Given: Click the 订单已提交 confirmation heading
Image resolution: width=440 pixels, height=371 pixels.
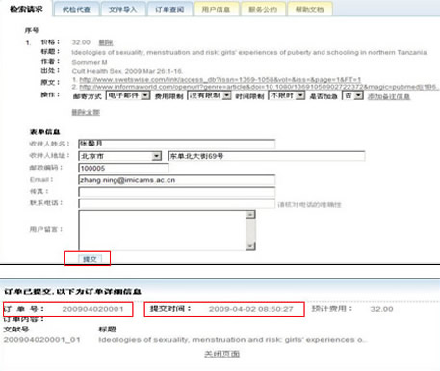Looking at the screenshot, I should click(x=72, y=291).
